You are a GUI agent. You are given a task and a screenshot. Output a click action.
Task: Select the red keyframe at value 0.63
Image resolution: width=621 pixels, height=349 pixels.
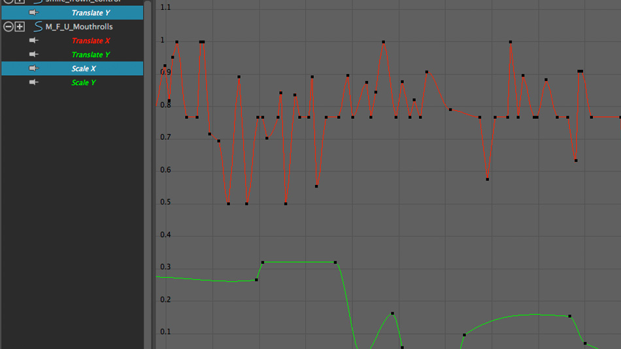click(x=576, y=160)
